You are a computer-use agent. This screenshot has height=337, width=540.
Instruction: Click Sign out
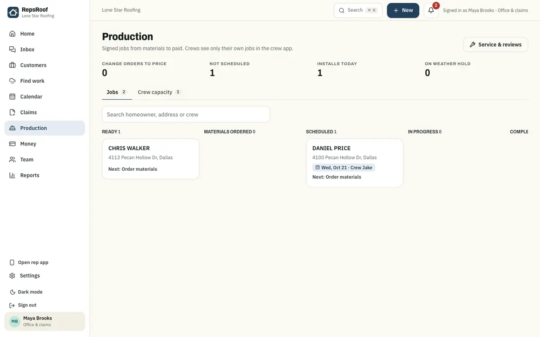pos(45,305)
